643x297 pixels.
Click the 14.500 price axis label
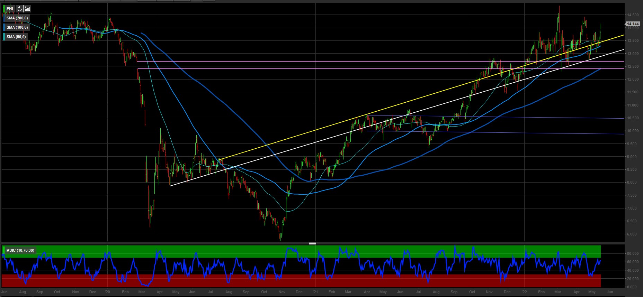click(x=633, y=15)
